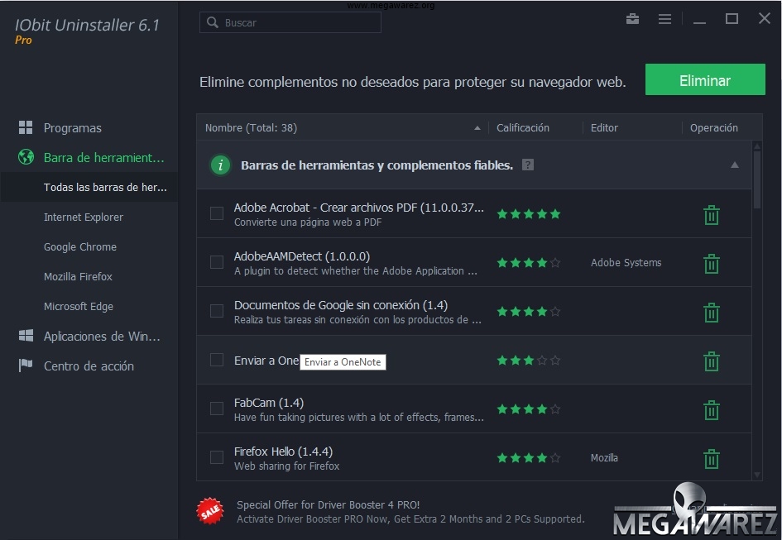Click the Mozilla editor text
Viewport: 782px width, 540px height.
tap(604, 458)
